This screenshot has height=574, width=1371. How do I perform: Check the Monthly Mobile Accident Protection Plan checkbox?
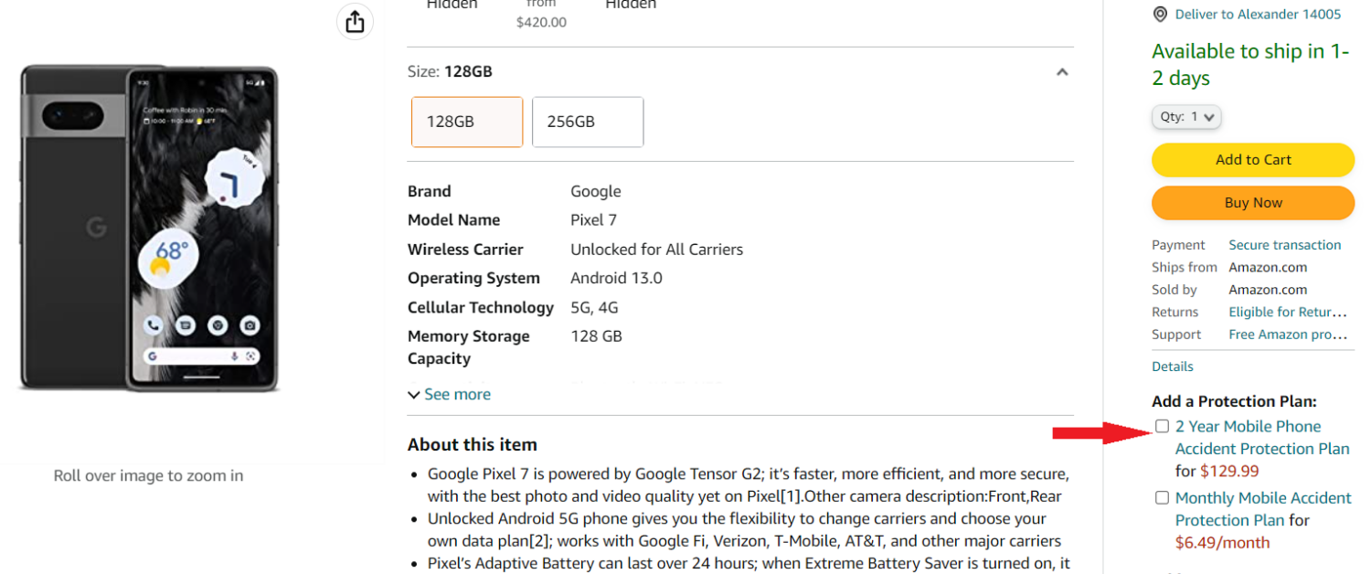pyautogui.click(x=1162, y=498)
